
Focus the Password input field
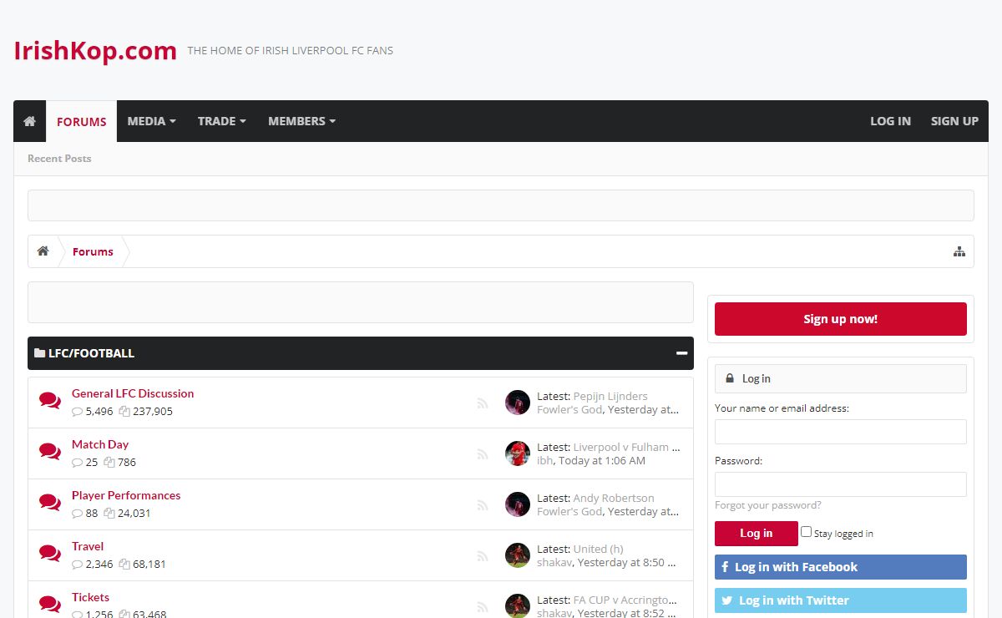coord(840,484)
